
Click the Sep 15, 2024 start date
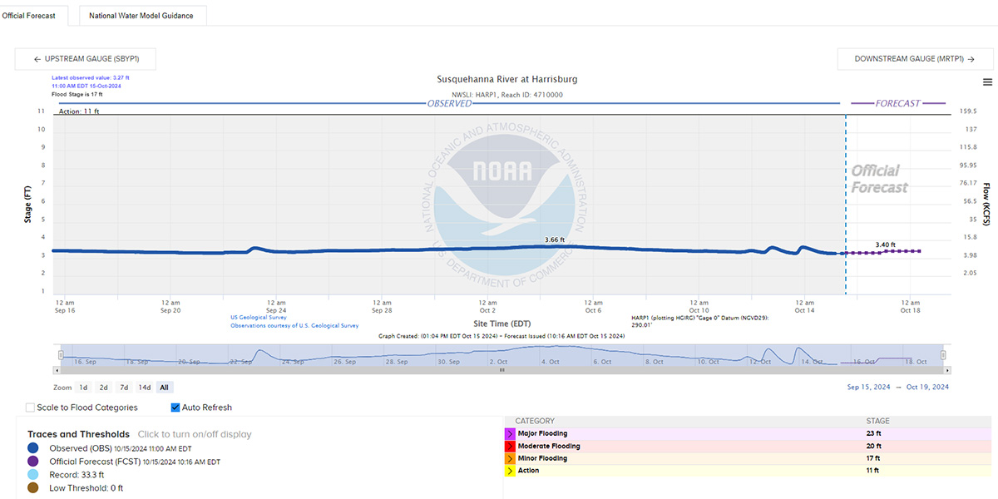(x=869, y=388)
